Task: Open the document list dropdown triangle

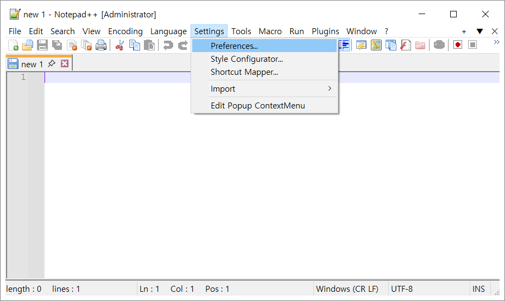Action: 479,31
